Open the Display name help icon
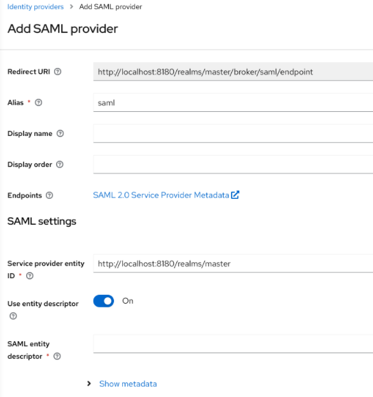The image size is (373, 397). coord(60,133)
